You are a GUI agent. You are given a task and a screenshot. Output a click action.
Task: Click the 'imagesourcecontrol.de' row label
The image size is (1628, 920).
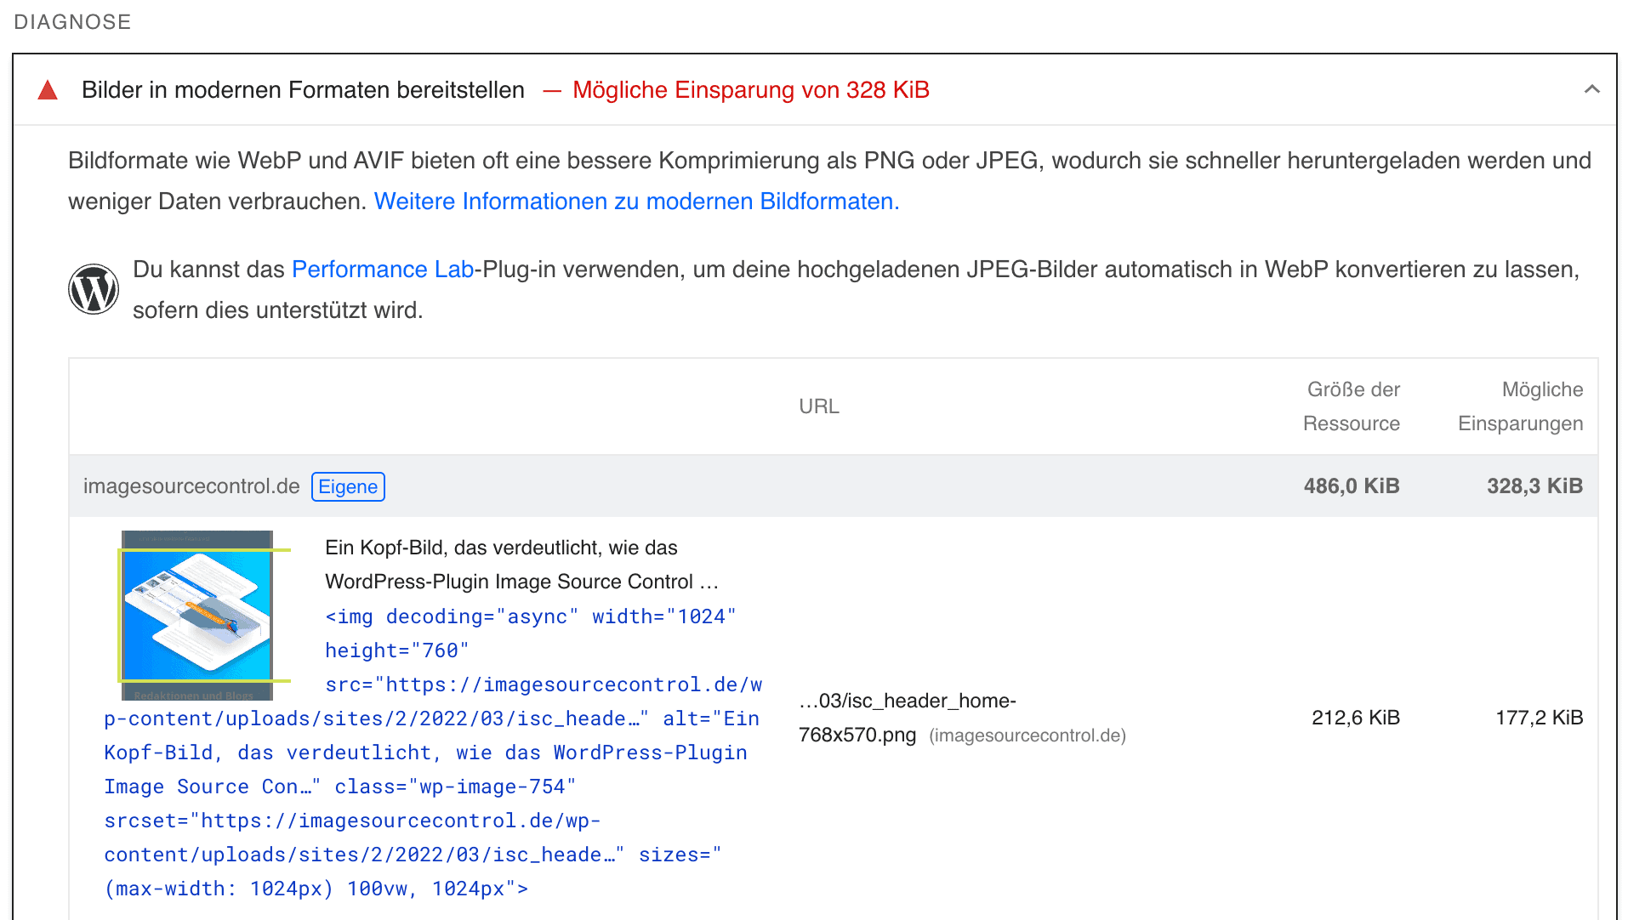pos(191,486)
